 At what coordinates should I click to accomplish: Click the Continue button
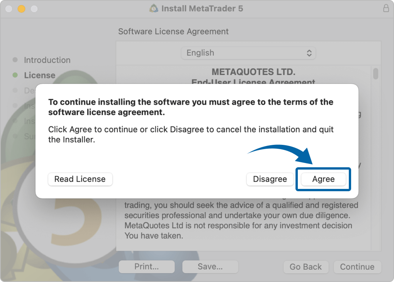pyautogui.click(x=357, y=267)
